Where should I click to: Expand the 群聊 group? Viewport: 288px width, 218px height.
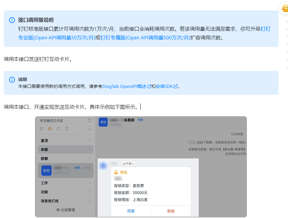coord(65,158)
